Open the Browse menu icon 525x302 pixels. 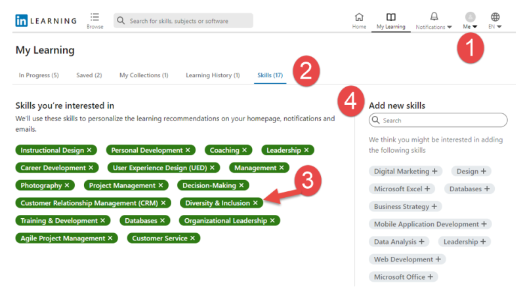pyautogui.click(x=94, y=16)
